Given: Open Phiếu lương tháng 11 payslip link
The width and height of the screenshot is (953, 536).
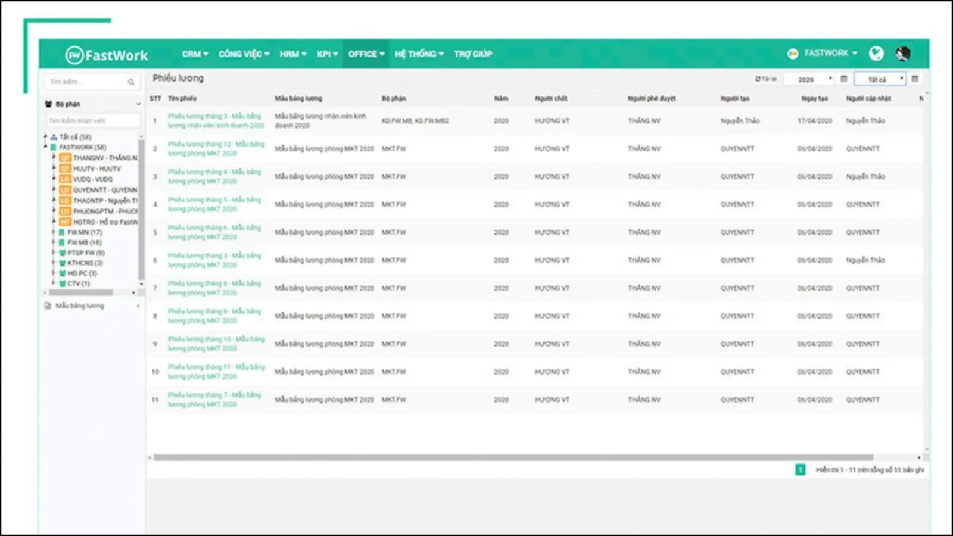Looking at the screenshot, I should click(216, 372).
